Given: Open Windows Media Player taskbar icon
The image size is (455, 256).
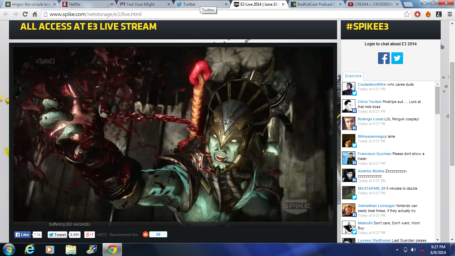Looking at the screenshot, I should pyautogui.click(x=50, y=249).
